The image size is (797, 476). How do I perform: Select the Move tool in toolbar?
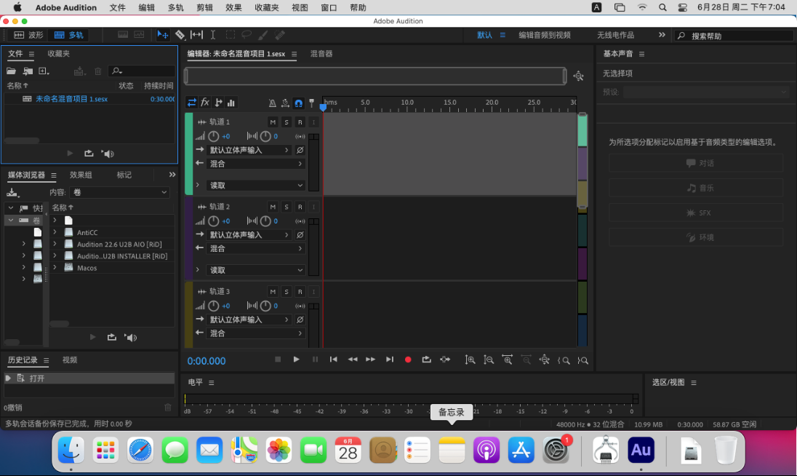click(x=163, y=35)
